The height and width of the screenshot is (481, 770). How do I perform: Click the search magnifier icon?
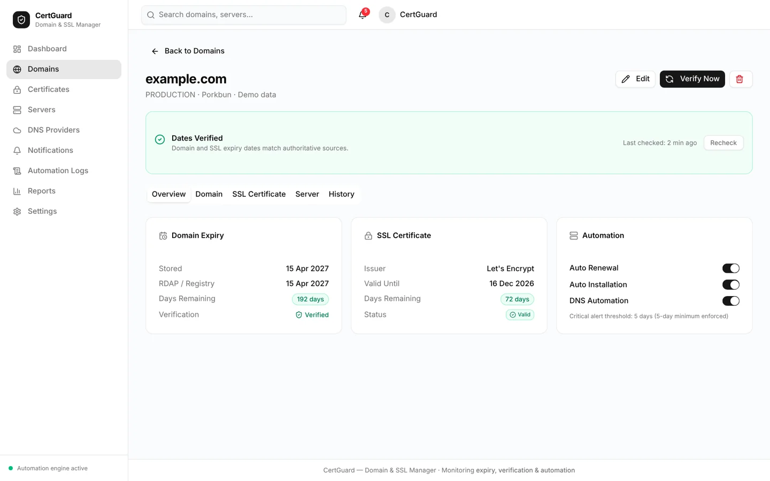click(x=151, y=15)
